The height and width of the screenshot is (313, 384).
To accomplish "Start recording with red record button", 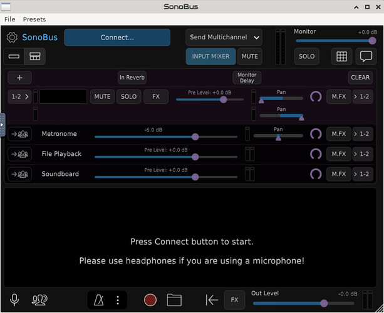I will [150, 300].
